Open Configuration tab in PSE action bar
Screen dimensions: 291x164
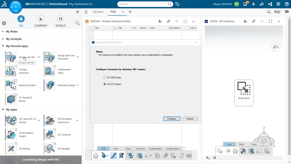click(172, 149)
